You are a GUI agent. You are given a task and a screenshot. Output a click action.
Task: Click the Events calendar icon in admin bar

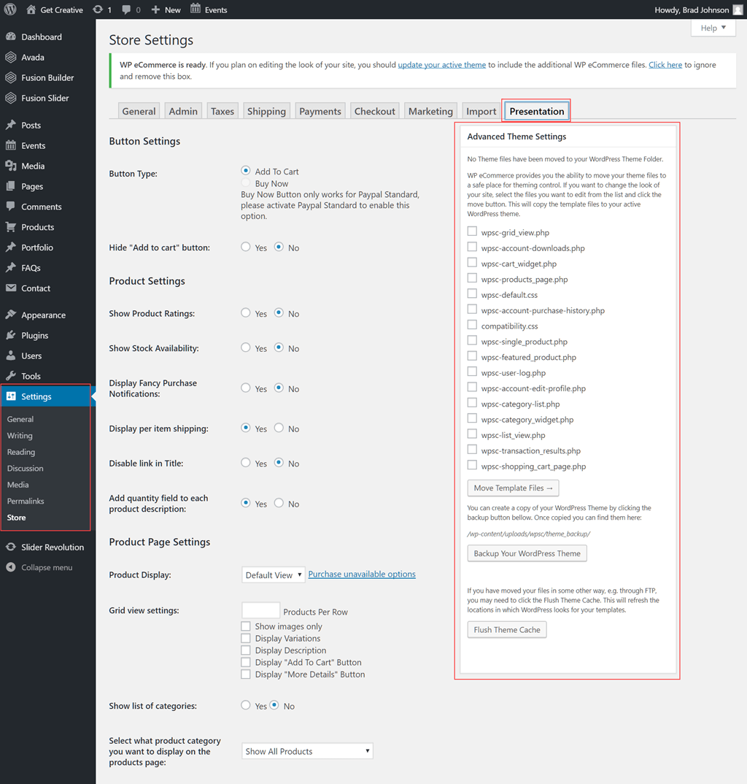click(196, 9)
